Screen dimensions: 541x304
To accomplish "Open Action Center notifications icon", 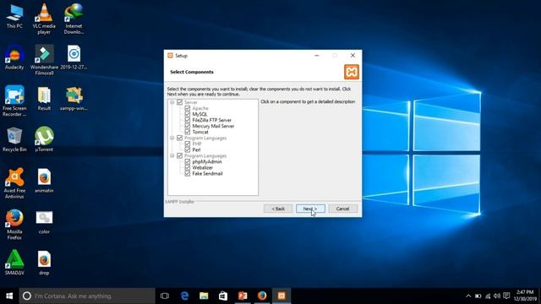I will 506,296.
